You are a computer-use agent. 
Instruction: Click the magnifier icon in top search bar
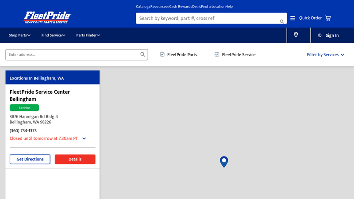pos(282,21)
